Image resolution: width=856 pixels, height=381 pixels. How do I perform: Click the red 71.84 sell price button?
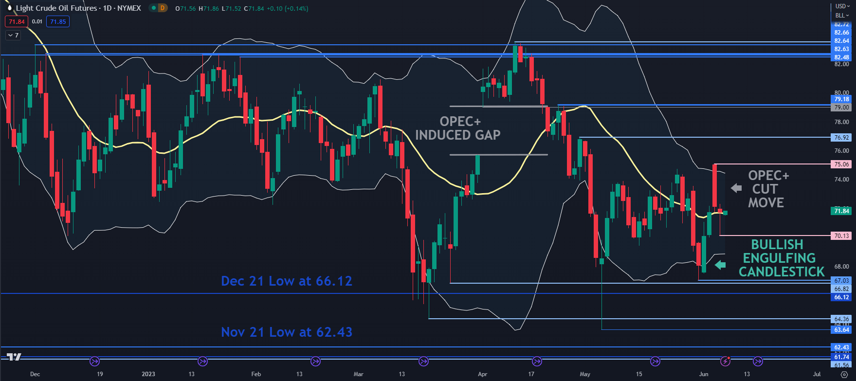click(x=17, y=21)
